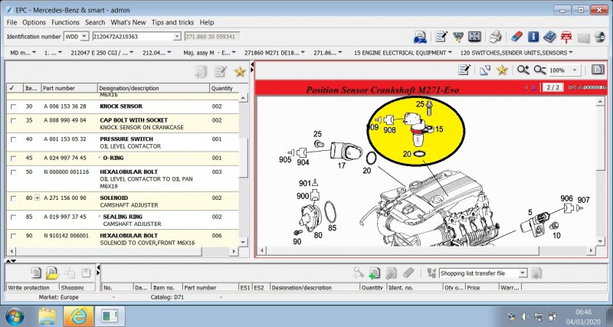Open the identification number 2120472A210363 dropdown

[177, 37]
